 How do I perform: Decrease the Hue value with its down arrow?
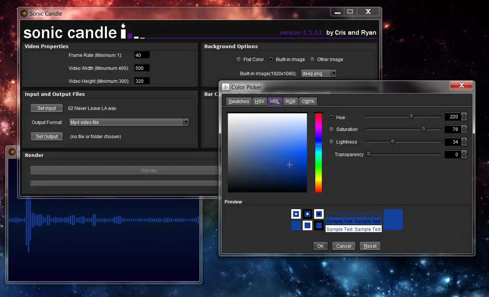point(464,119)
